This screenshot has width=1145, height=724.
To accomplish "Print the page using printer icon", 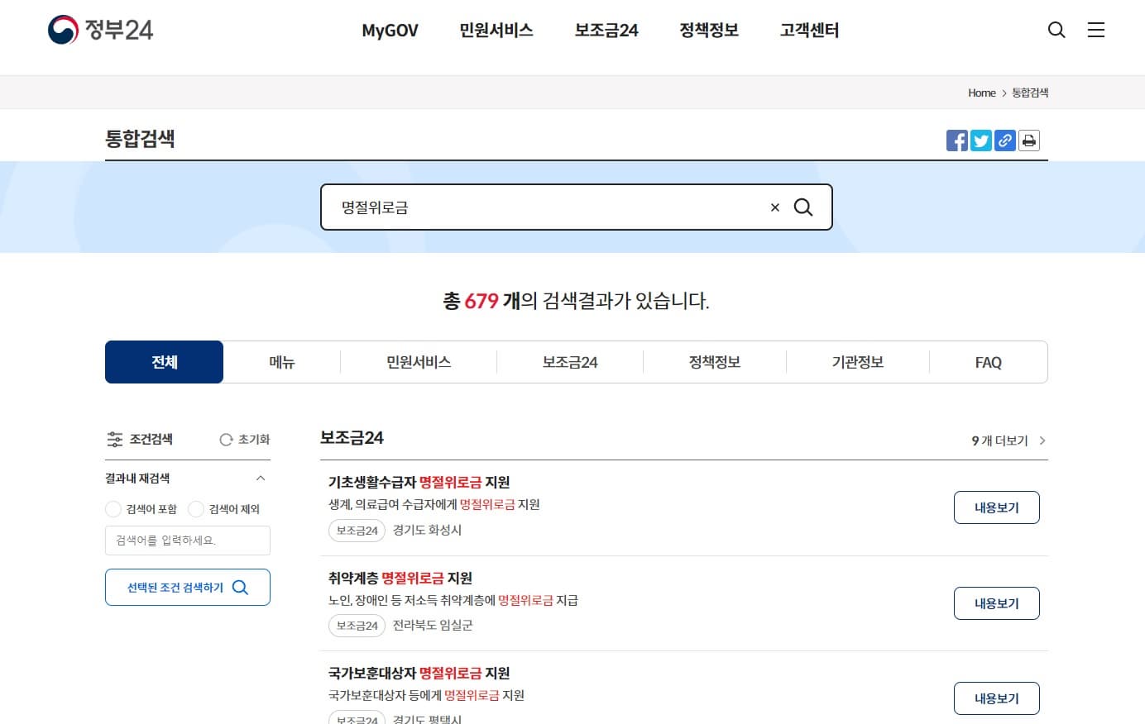I will (x=1028, y=140).
